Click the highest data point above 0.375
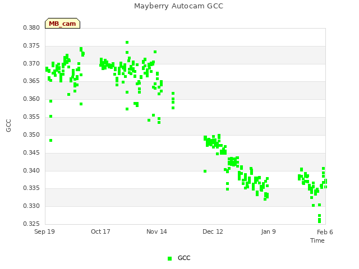The width and height of the screenshot is (359, 269). 127,43
